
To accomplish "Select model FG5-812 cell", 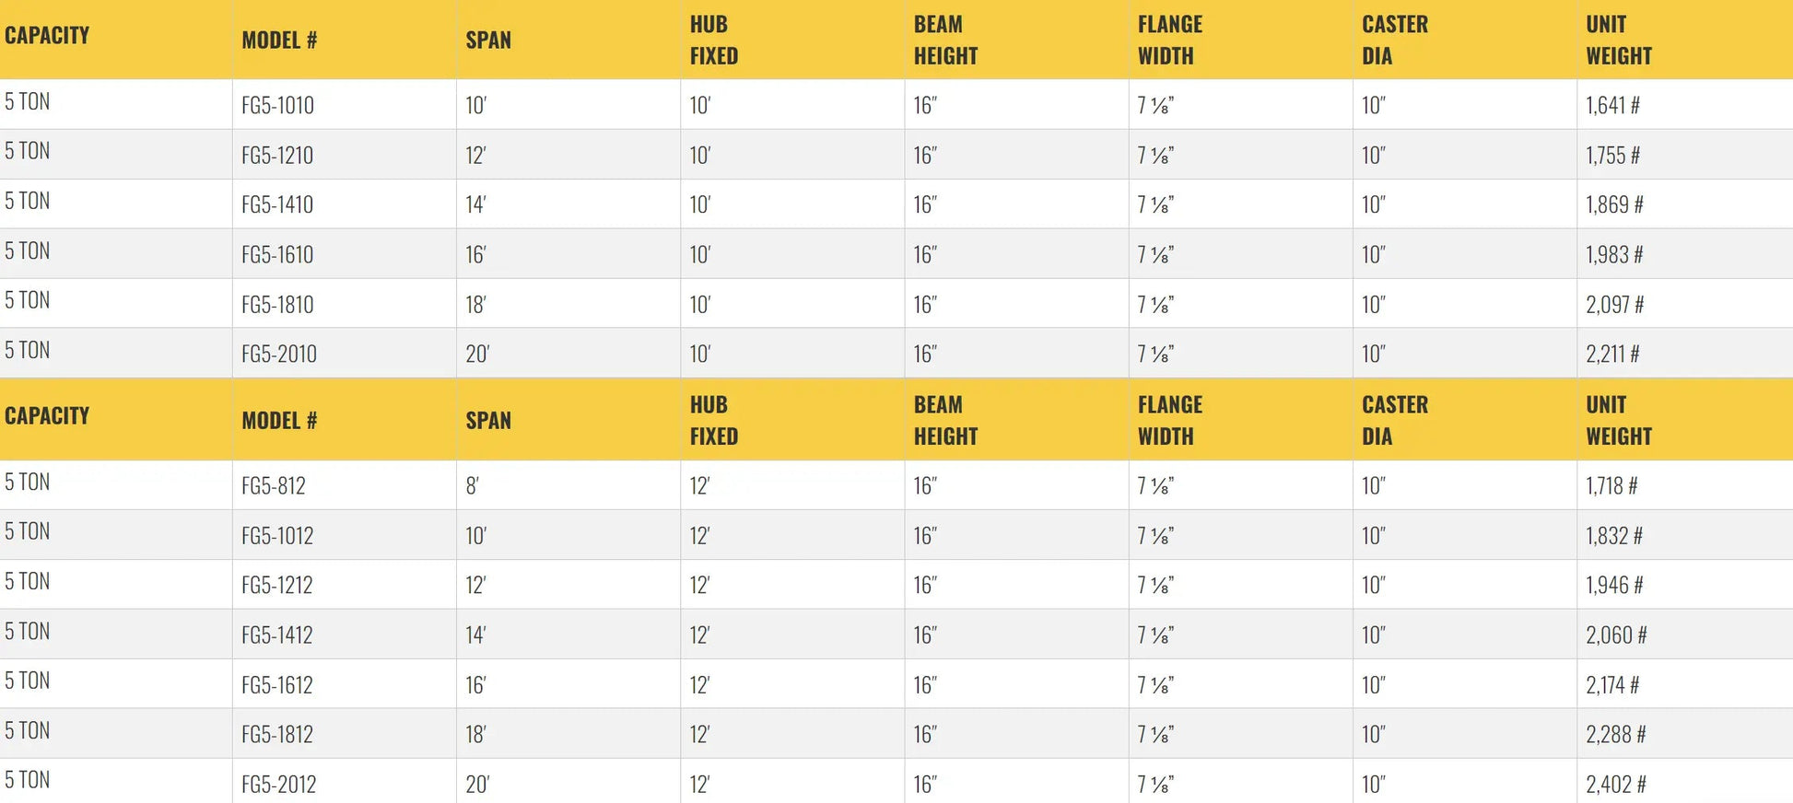I will [273, 486].
